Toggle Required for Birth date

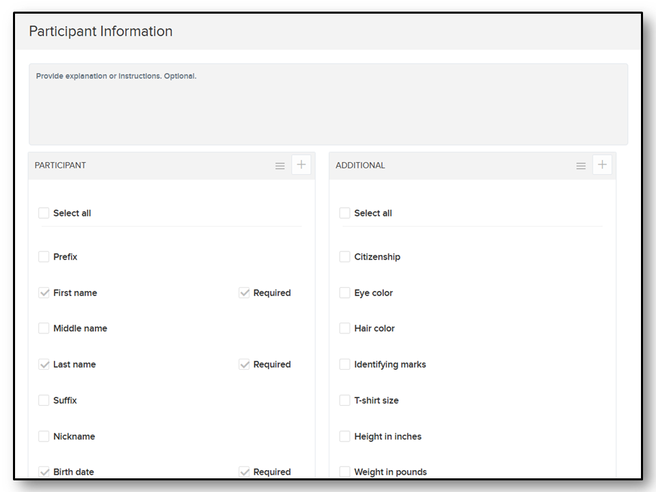[245, 471]
